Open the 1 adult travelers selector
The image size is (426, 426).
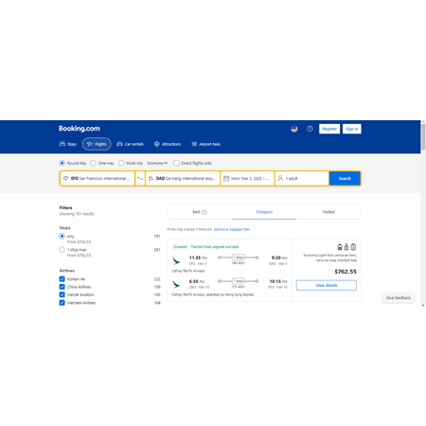tap(302, 178)
